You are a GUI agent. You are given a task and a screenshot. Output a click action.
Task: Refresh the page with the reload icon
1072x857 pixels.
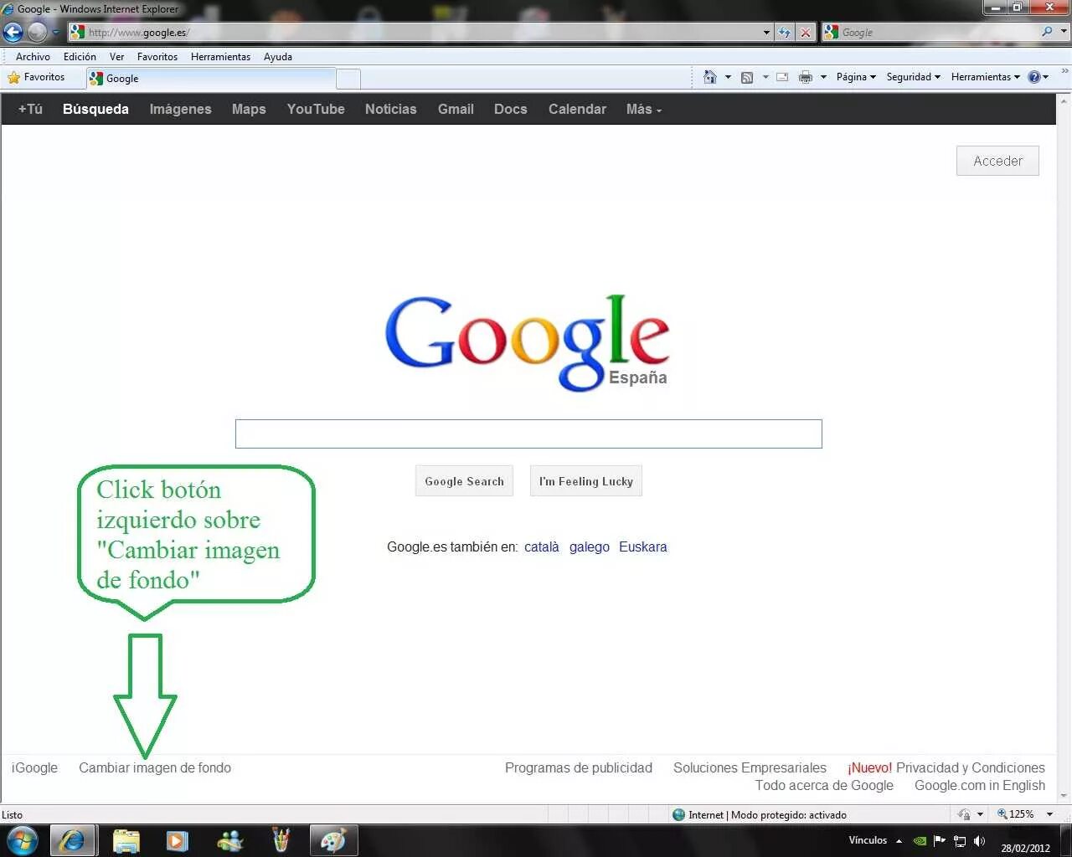(784, 33)
